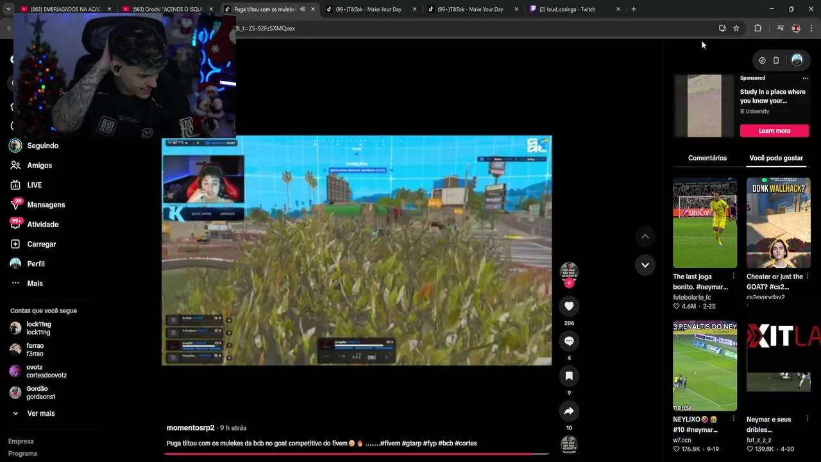Click get app phone icon
Viewport: 821px width, 462px height.
(776, 60)
